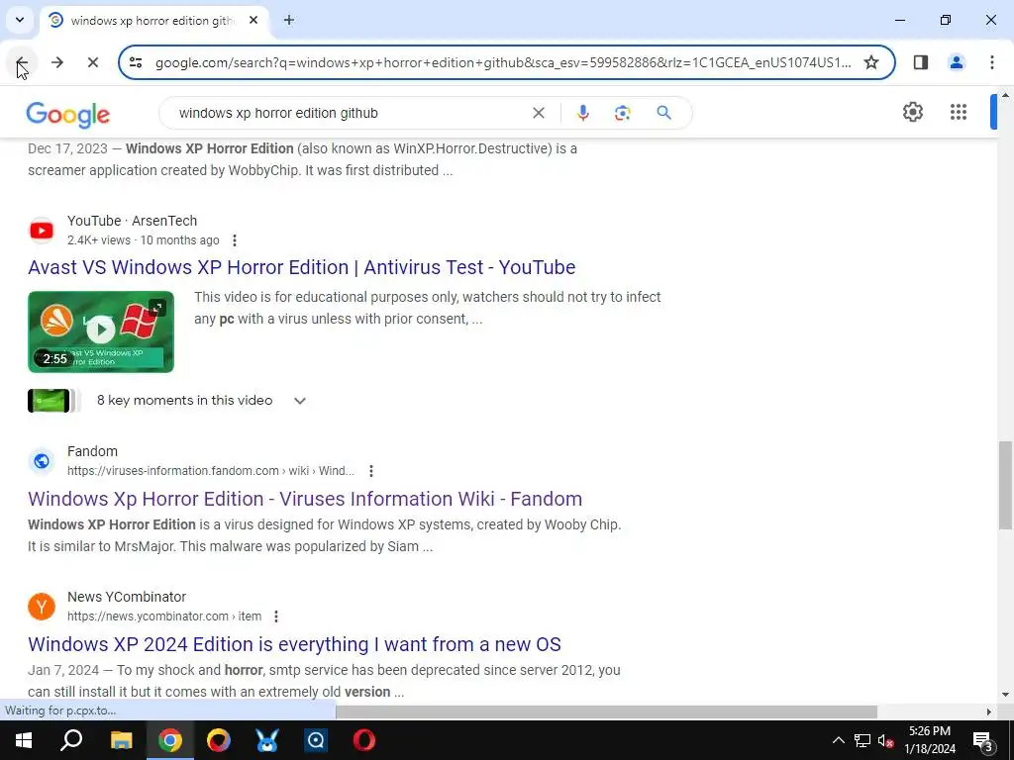Open the Windows Start menu
The width and height of the screenshot is (1014, 760).
tap(24, 740)
